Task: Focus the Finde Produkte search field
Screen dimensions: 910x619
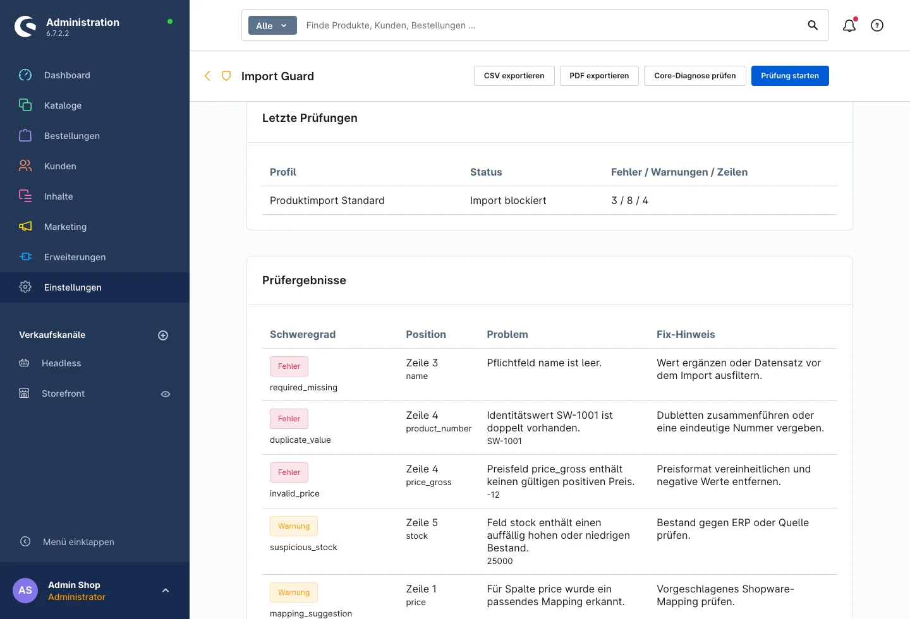Action: point(550,25)
